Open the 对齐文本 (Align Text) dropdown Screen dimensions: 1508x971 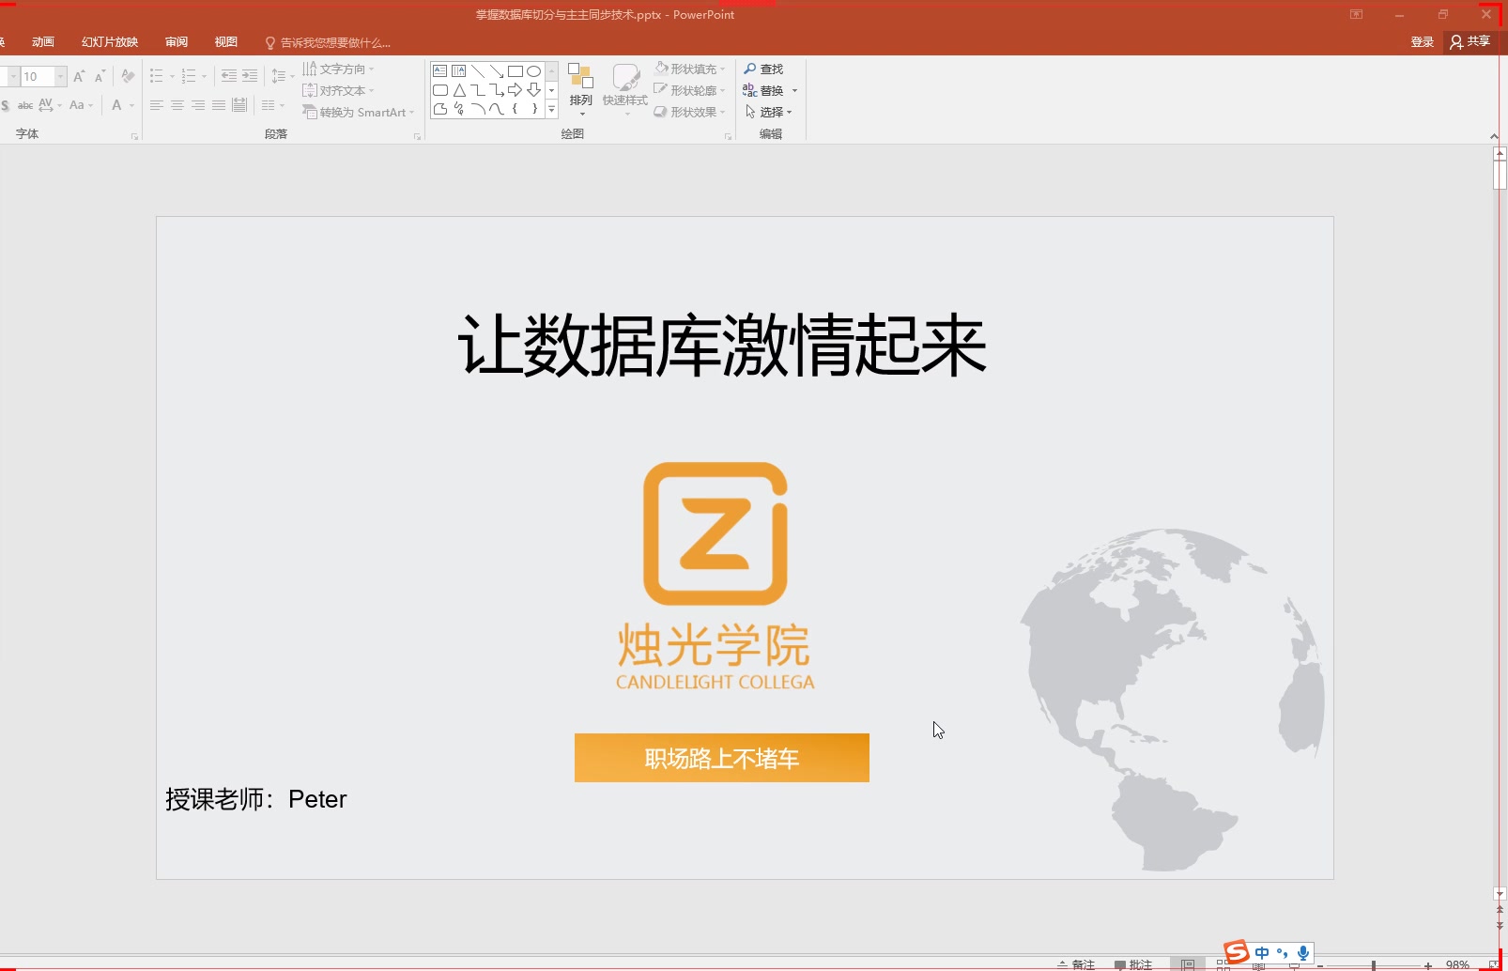pos(370,90)
